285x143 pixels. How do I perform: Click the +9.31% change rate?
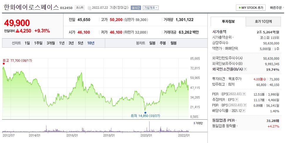coord(42,31)
